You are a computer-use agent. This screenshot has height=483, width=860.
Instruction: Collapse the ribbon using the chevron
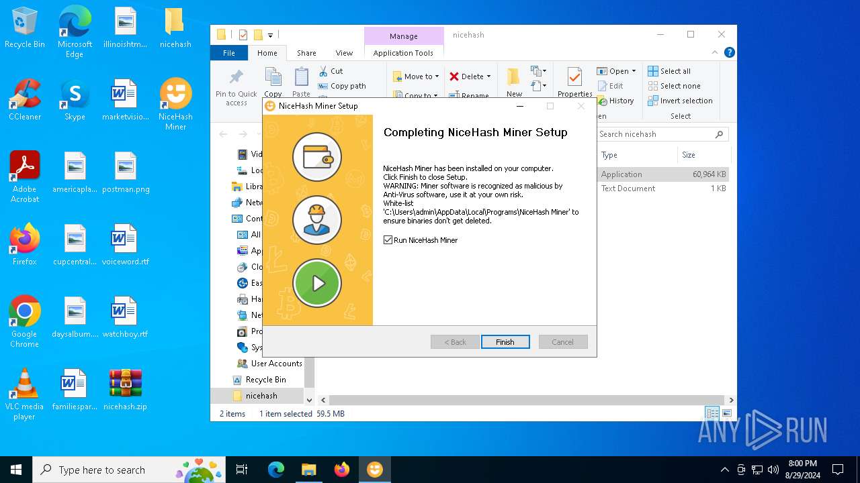pos(716,52)
